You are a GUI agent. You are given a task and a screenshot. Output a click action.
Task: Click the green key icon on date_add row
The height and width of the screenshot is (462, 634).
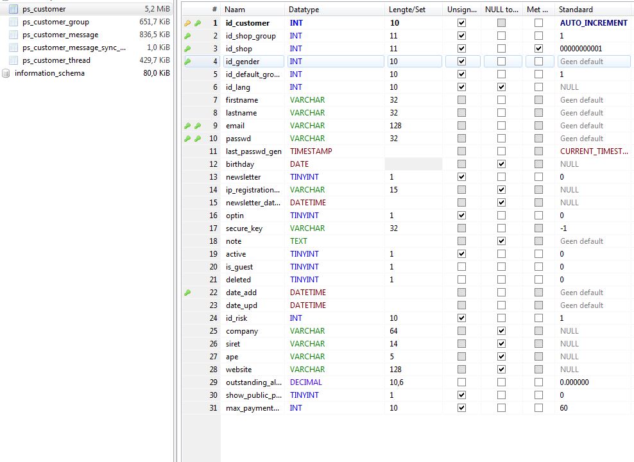click(x=187, y=293)
